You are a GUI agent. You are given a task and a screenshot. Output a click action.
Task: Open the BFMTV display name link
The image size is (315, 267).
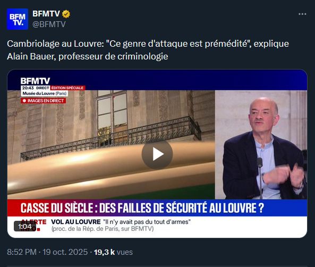click(x=46, y=14)
